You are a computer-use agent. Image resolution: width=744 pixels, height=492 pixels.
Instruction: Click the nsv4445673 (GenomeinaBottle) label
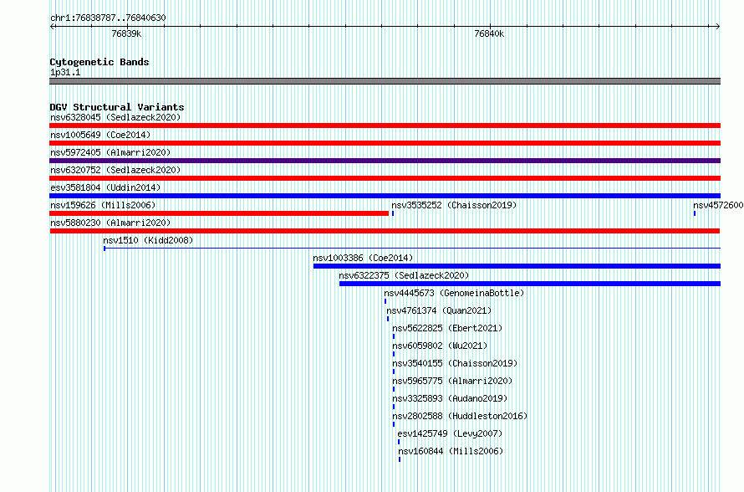pyautogui.click(x=454, y=293)
